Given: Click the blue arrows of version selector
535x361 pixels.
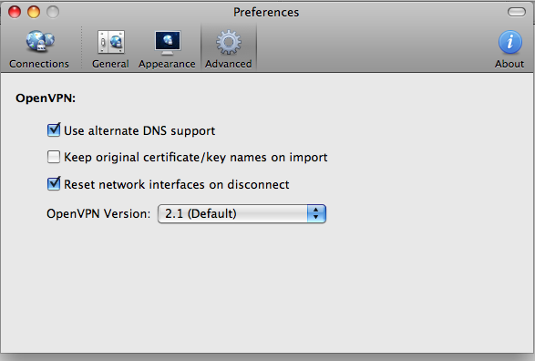Looking at the screenshot, I should pyautogui.click(x=316, y=213).
